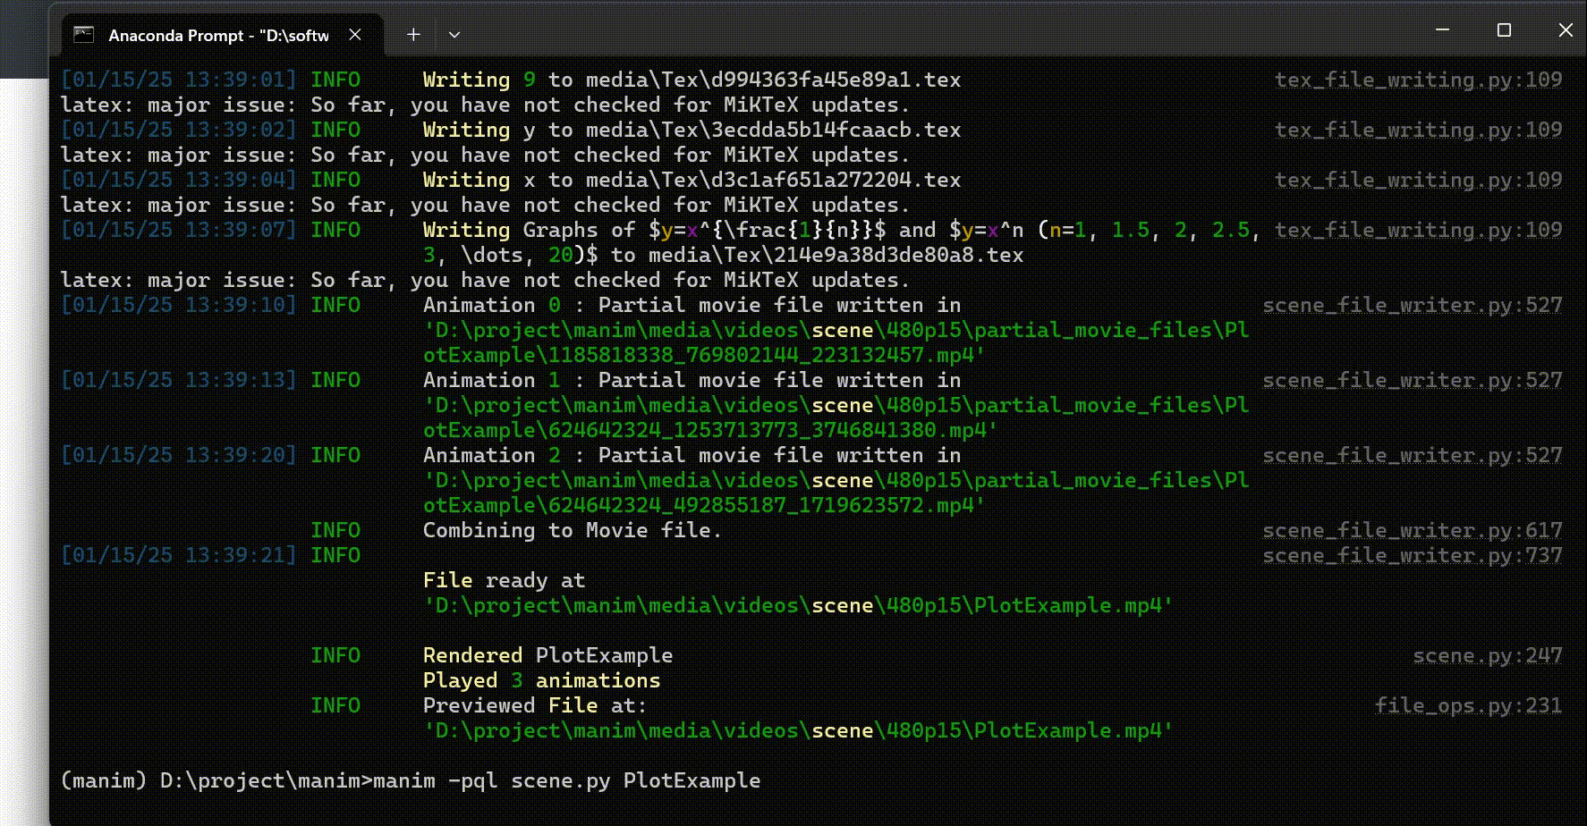Click the file_ops.py:231 source reference
The image size is (1587, 826).
1468,706
